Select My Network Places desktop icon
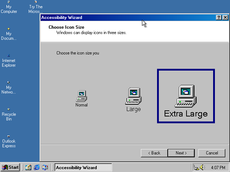Image resolution: width=230 pixels, height=172 pixels. pyautogui.click(x=9, y=88)
